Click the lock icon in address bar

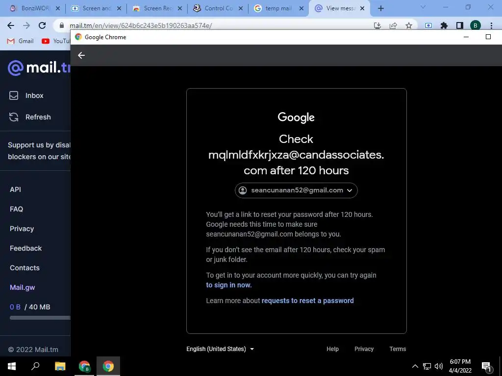(x=62, y=25)
